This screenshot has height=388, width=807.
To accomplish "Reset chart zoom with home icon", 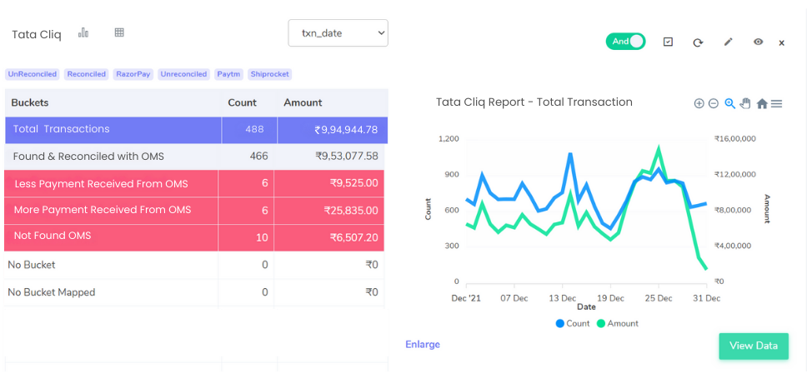I will (x=762, y=104).
